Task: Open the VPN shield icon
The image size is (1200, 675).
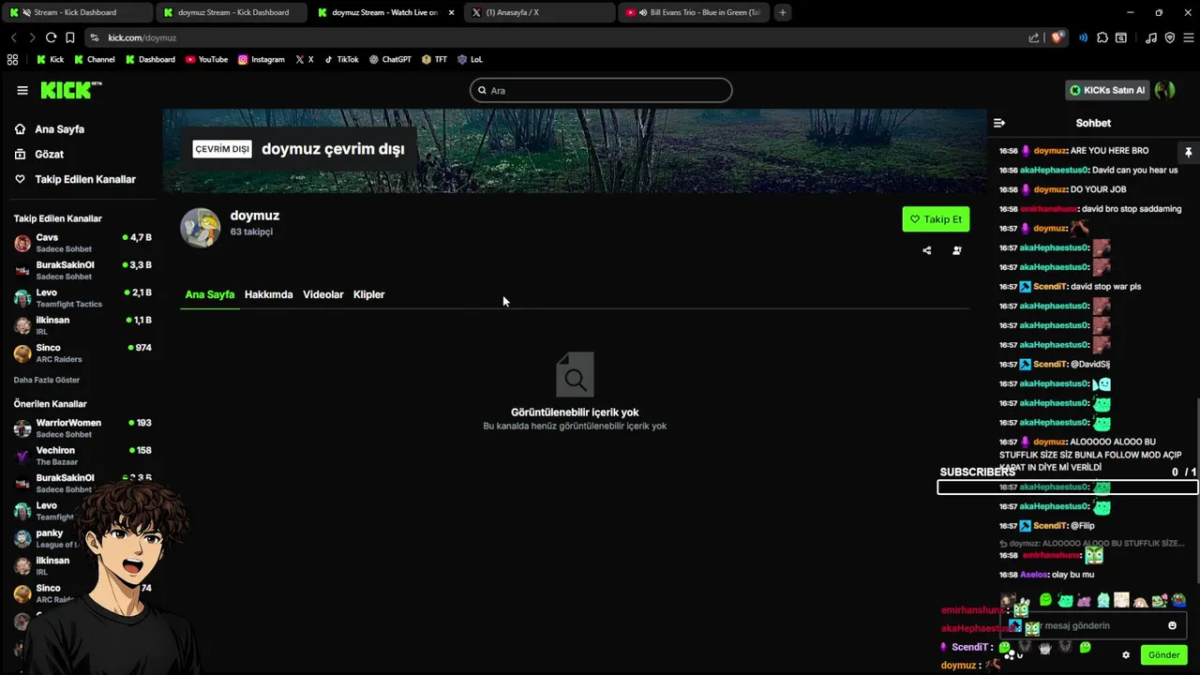Action: (x=1169, y=37)
